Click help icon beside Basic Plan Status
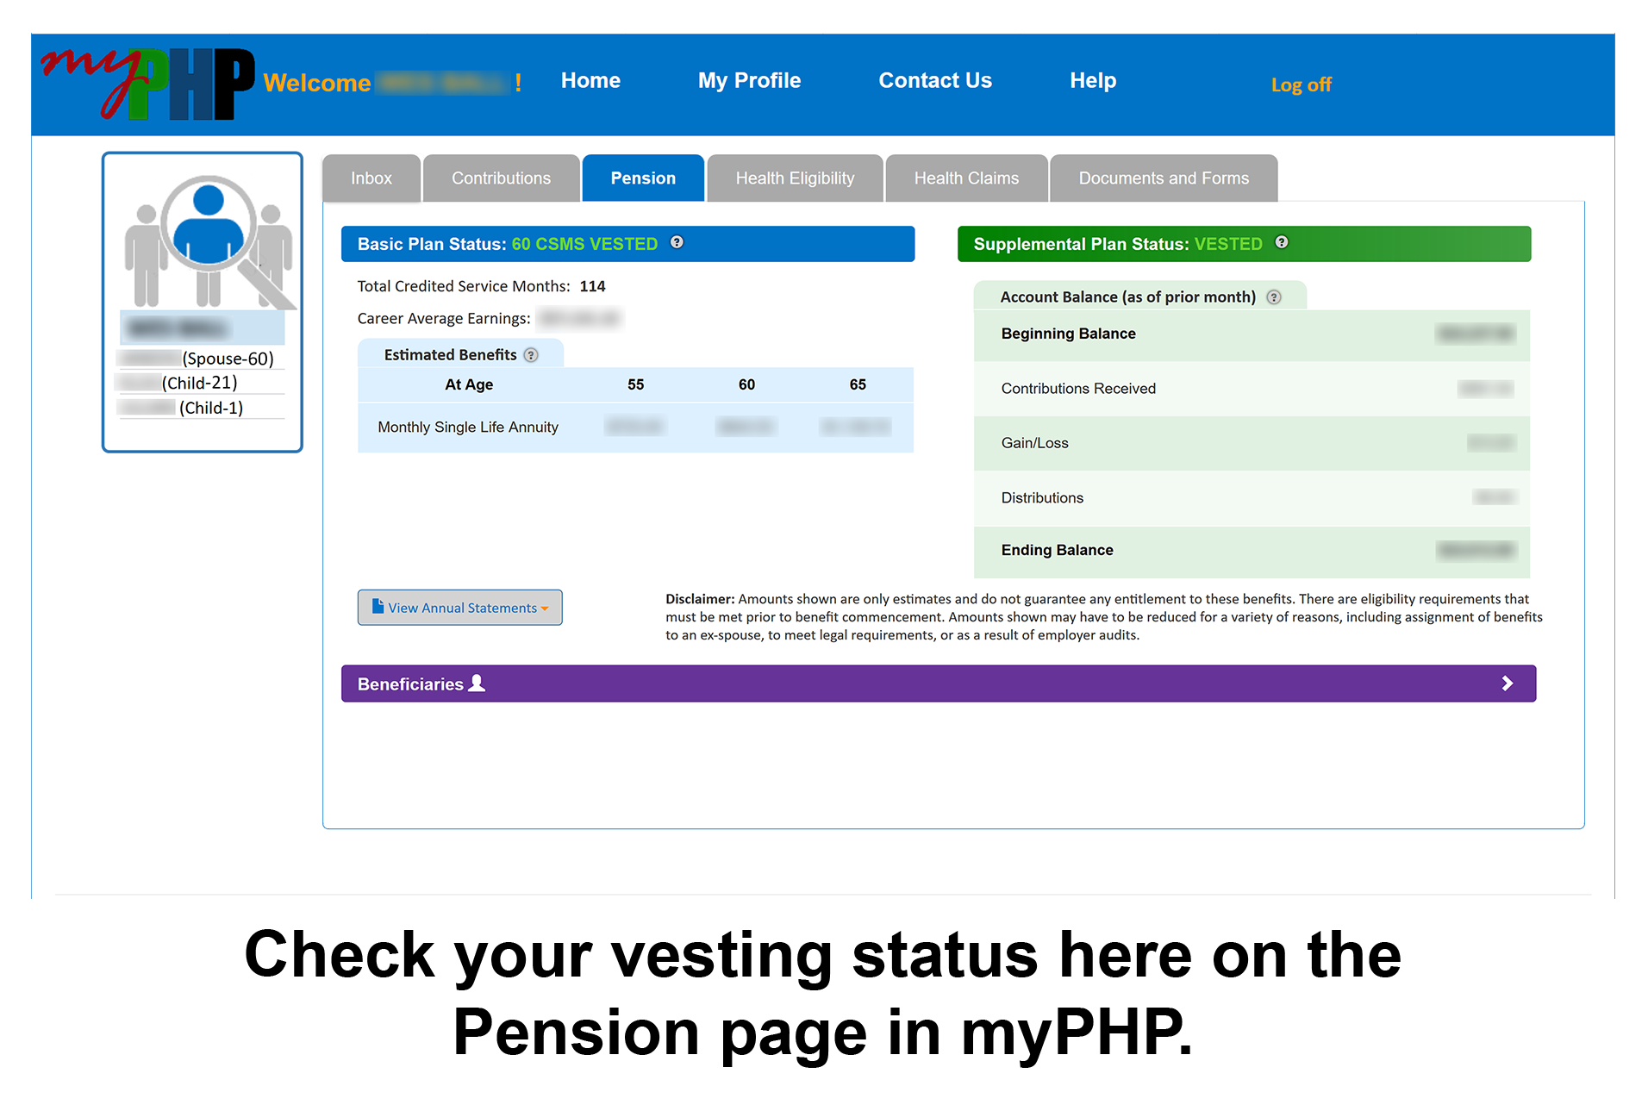Viewport: 1648px width, 1111px height. click(x=677, y=242)
